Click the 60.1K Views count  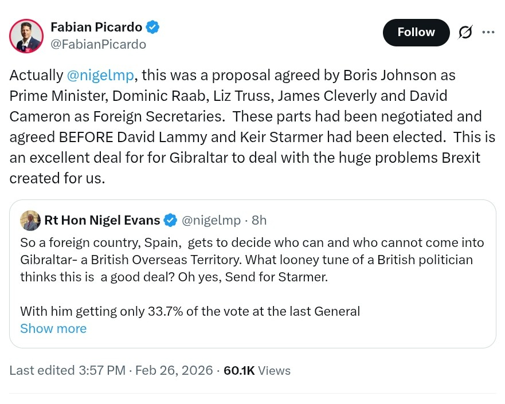[257, 371]
